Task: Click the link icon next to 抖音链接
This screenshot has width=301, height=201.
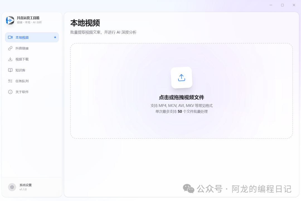Action: [10, 48]
